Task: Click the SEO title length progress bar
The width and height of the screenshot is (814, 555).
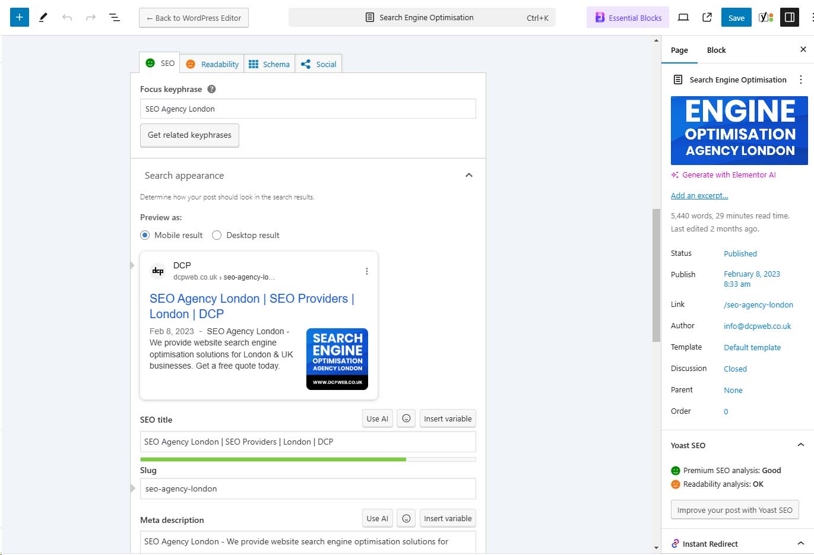Action: [308, 459]
